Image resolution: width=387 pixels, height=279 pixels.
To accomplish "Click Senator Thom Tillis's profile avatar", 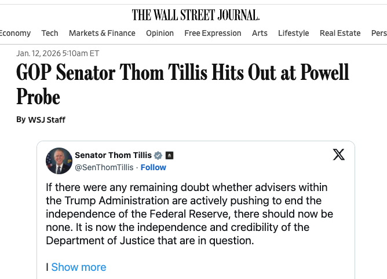I will tap(59, 161).
